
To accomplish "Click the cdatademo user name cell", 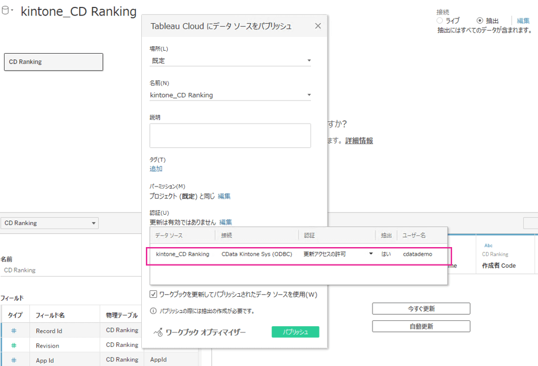I will click(x=417, y=254).
